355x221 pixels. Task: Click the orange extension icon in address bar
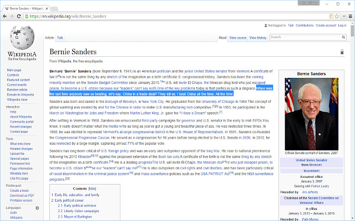point(331,16)
